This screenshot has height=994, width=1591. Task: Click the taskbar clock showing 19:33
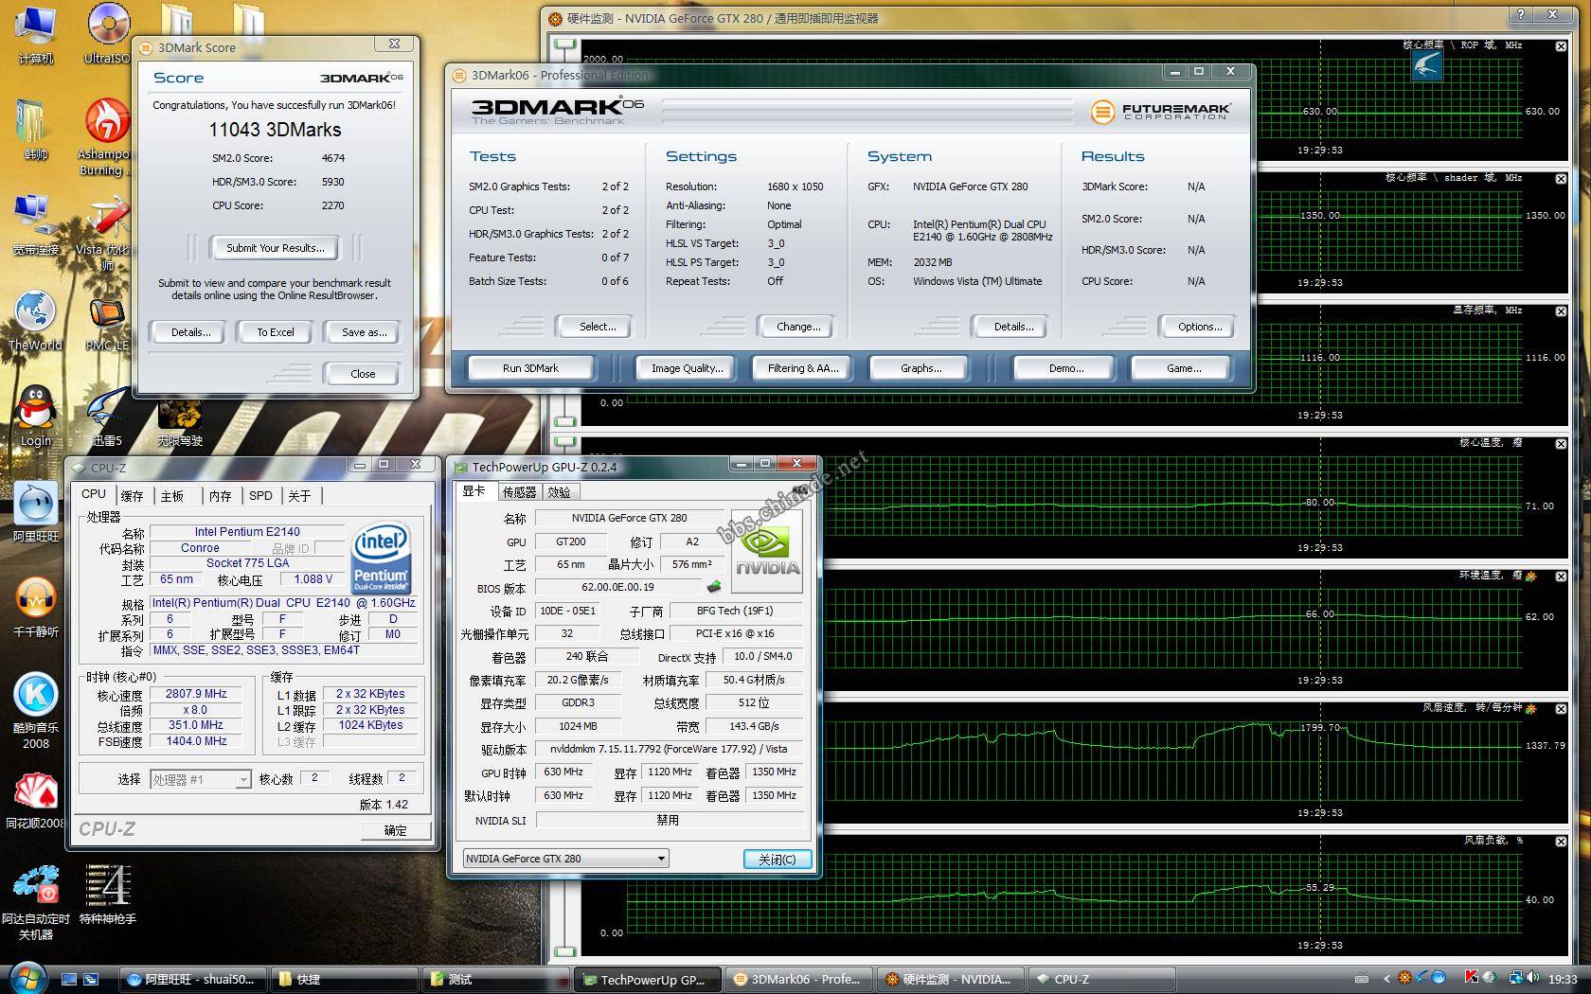pyautogui.click(x=1563, y=980)
